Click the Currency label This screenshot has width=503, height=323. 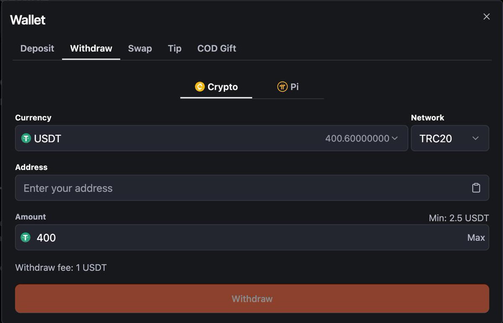(33, 118)
